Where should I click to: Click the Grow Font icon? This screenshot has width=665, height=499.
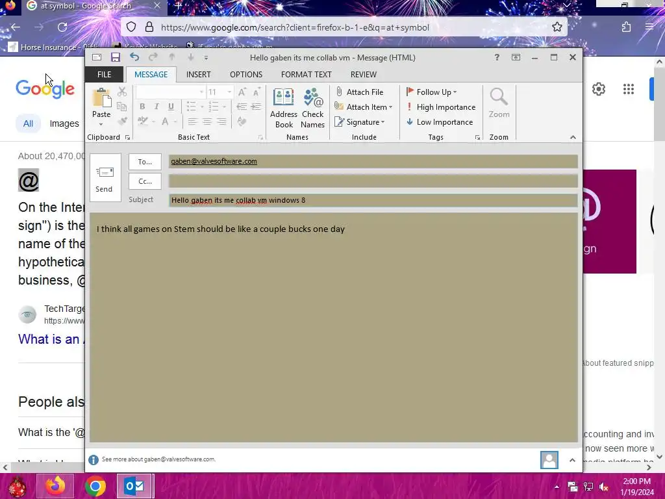(242, 92)
